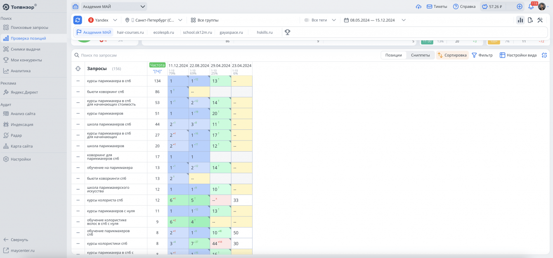Screen dimensions: 553x258
Task: Open Снимки выдачи in sidebar
Action: pyautogui.click(x=33, y=49)
